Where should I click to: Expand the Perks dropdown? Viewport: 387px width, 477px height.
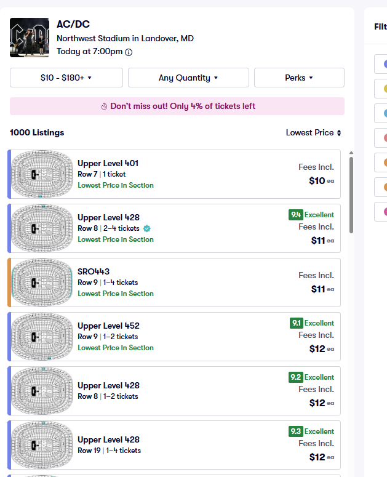(x=299, y=78)
